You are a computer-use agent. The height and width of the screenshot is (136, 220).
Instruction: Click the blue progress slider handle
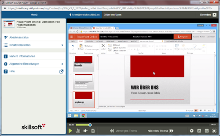click(90, 125)
